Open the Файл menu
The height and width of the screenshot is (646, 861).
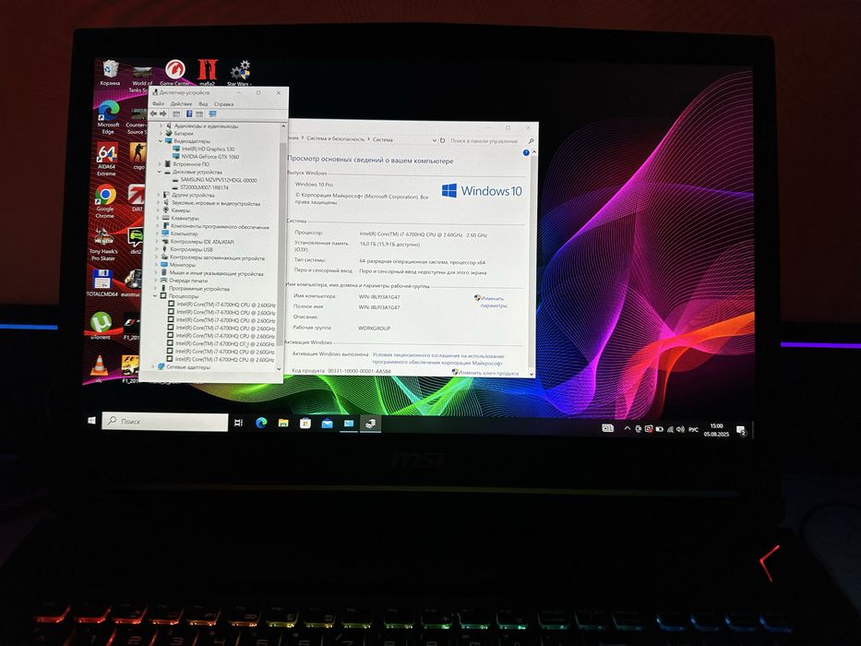coord(158,103)
